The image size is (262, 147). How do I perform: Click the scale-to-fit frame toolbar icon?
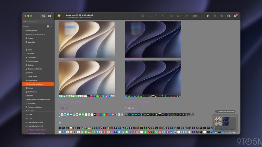tap(163, 16)
